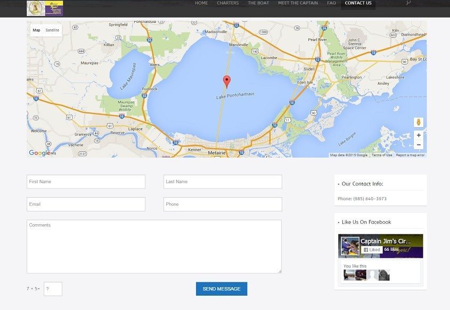Click Captain Jim's Facebook profile picture
Image resolution: width=450 pixels, height=310 pixels.
350,246
